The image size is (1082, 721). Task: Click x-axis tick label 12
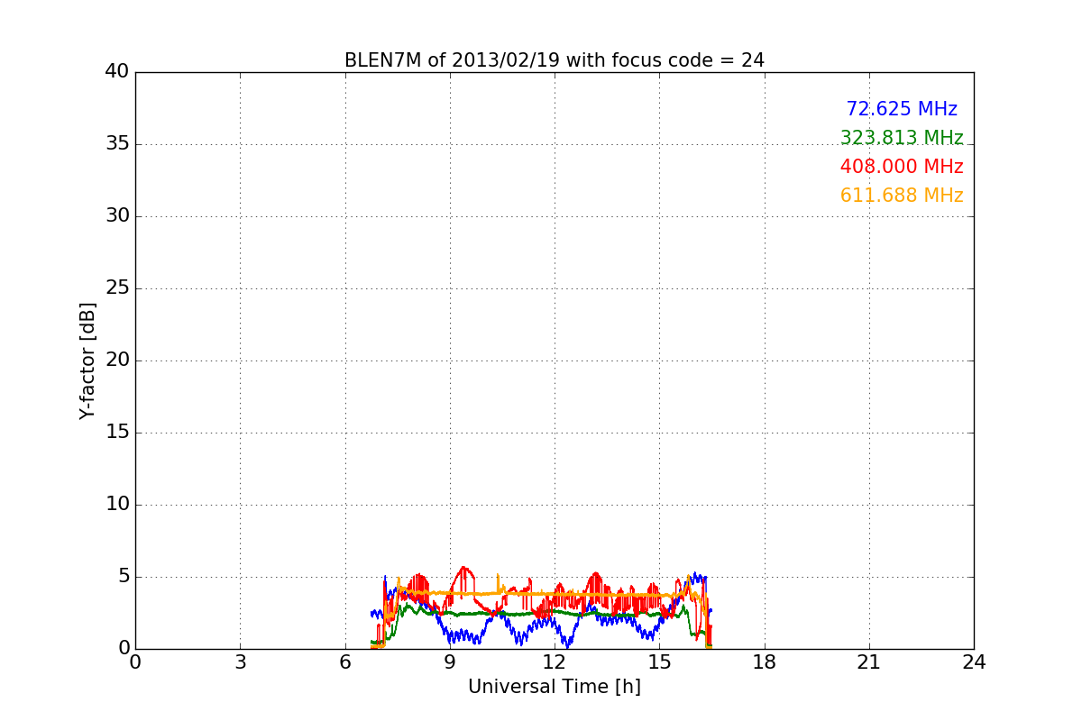click(x=555, y=662)
